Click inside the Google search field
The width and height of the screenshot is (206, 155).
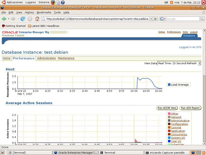(x=182, y=19)
